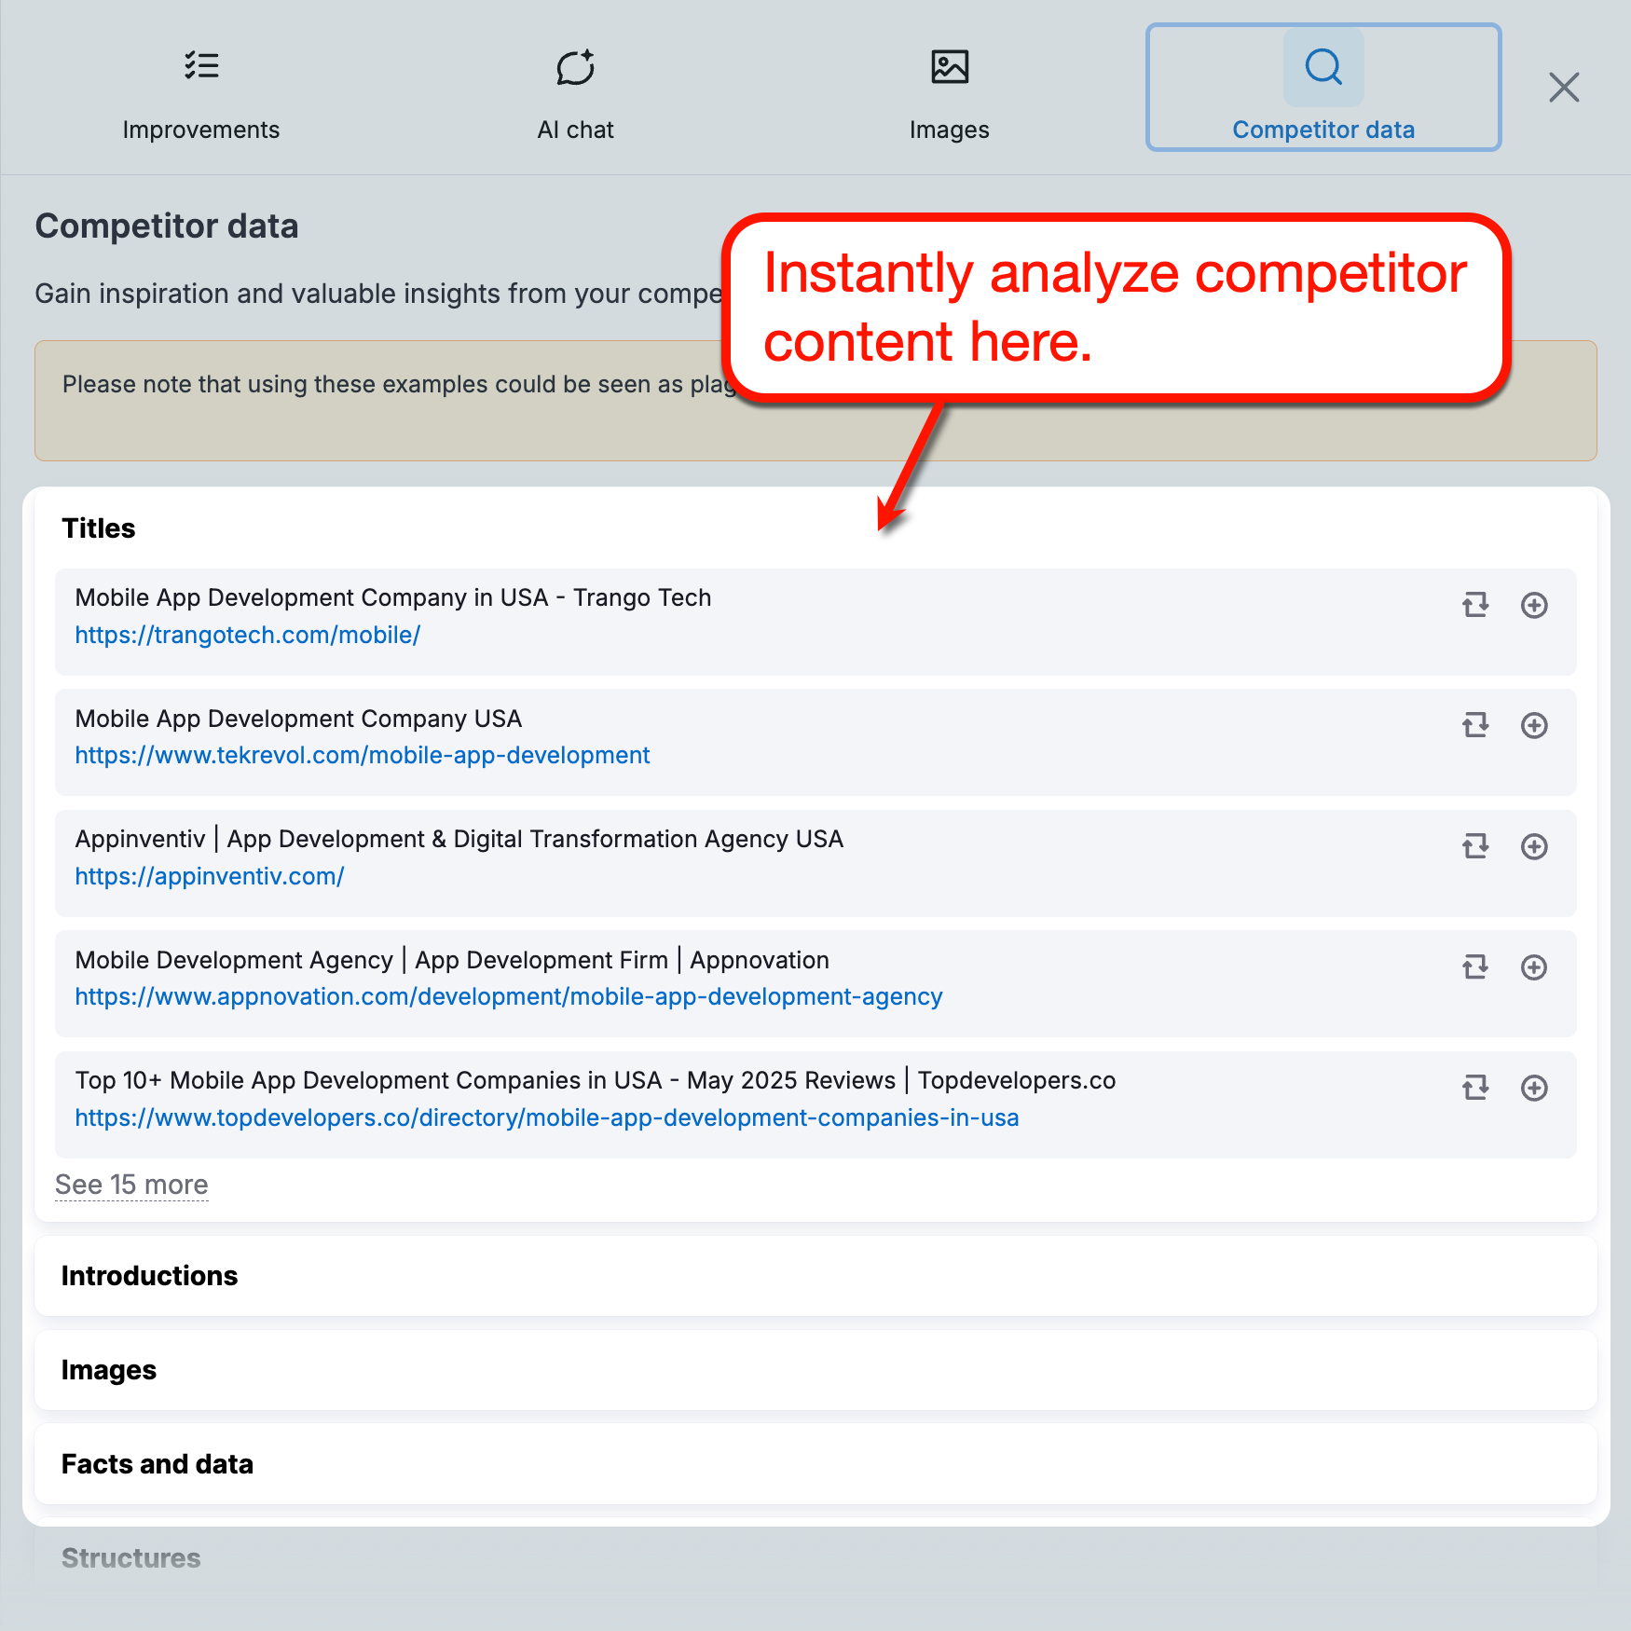Open the appnovation.com development agency link
The width and height of the screenshot is (1631, 1631).
(x=508, y=996)
